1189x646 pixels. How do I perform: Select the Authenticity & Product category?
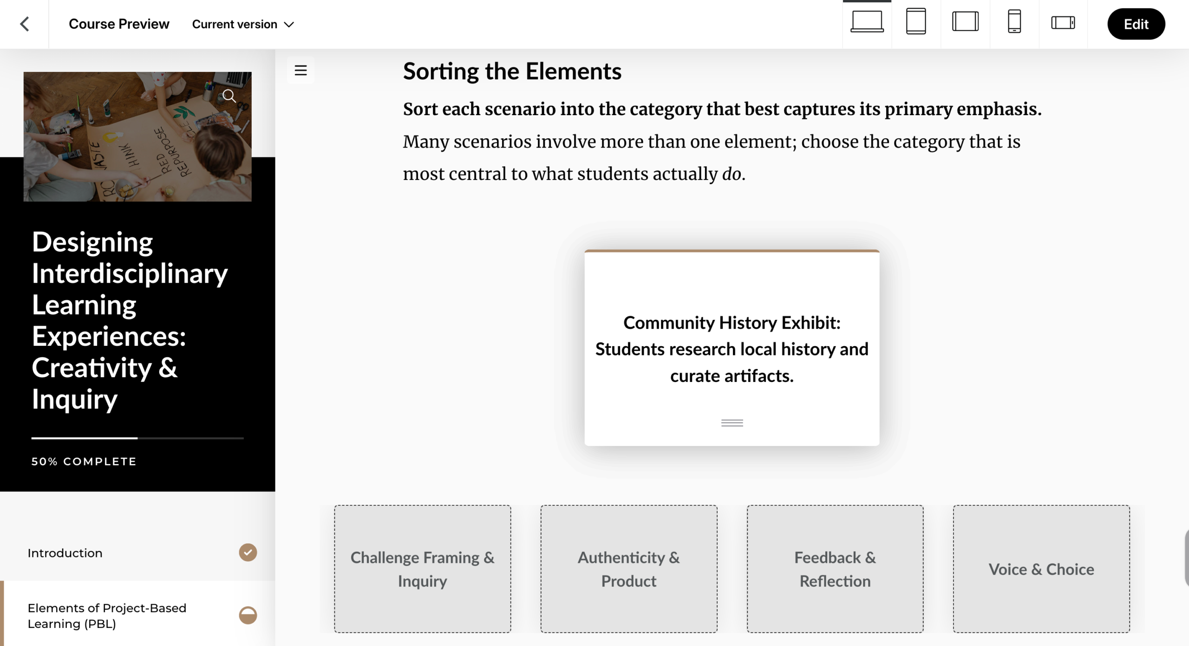(628, 569)
